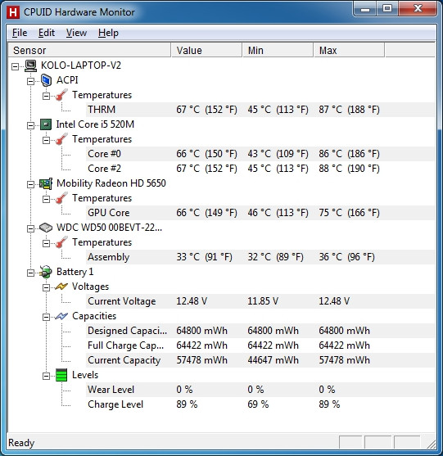The width and height of the screenshot is (443, 456).
Task: Open the View menu
Action: [x=76, y=33]
